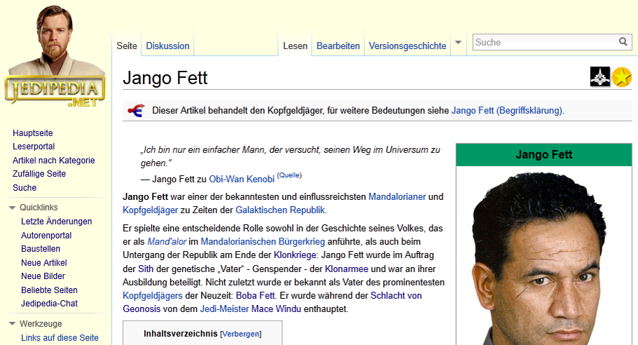Open Artikel nach Kategorie
Image resolution: width=638 pixels, height=345 pixels.
54,161
